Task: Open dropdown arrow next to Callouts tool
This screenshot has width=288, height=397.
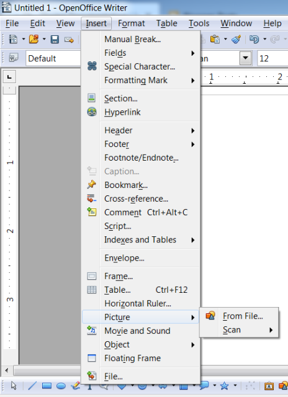Action: point(215,386)
